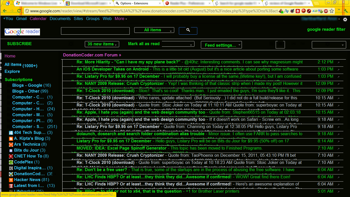Click the Bits du Jour RSS icon
This screenshot has width=350, height=197.
[x=11, y=151]
